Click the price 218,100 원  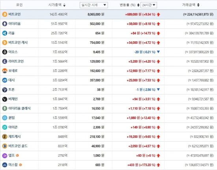click(97, 137)
